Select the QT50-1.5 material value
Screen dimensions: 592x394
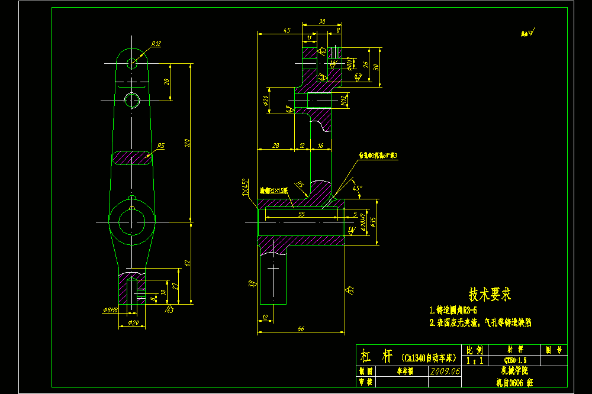515,360
